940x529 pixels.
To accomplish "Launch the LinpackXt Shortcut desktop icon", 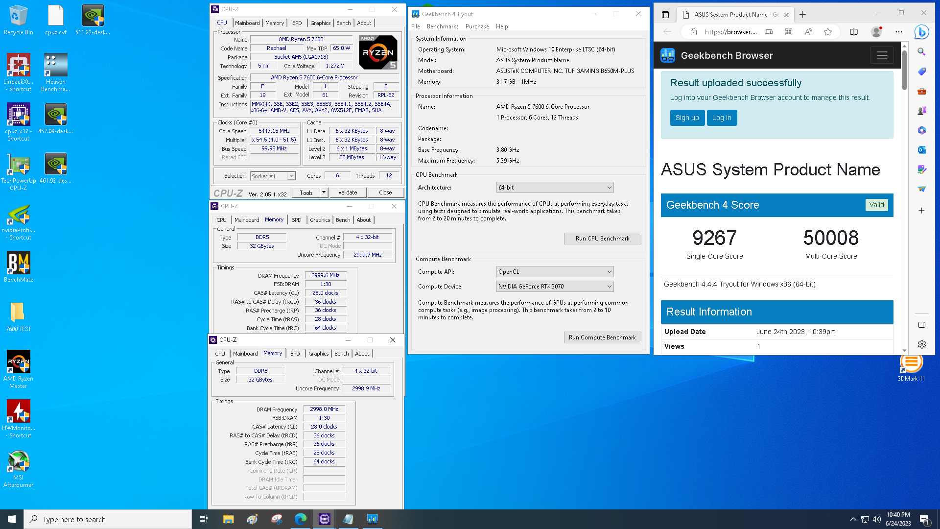I will (19, 72).
